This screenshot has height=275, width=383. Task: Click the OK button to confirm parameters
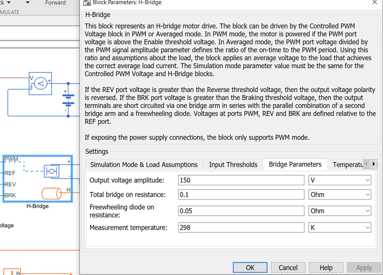click(x=250, y=267)
